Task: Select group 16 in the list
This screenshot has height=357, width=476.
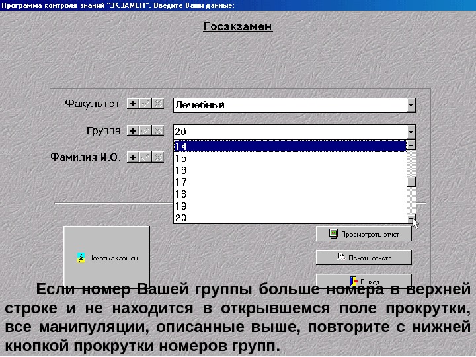Action: [x=290, y=170]
